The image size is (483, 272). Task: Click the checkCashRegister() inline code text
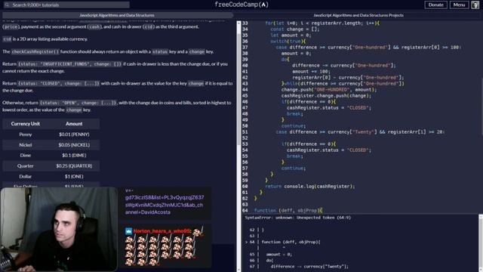pos(35,51)
